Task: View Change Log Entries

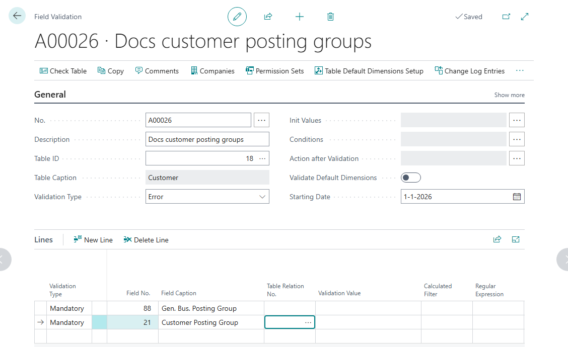Action: [469, 71]
